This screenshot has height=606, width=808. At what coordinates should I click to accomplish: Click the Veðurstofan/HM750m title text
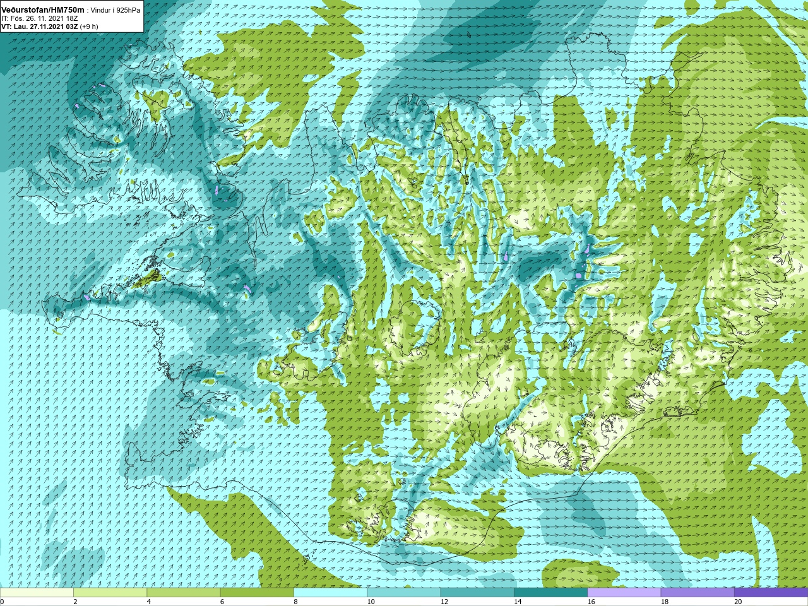tap(43, 10)
